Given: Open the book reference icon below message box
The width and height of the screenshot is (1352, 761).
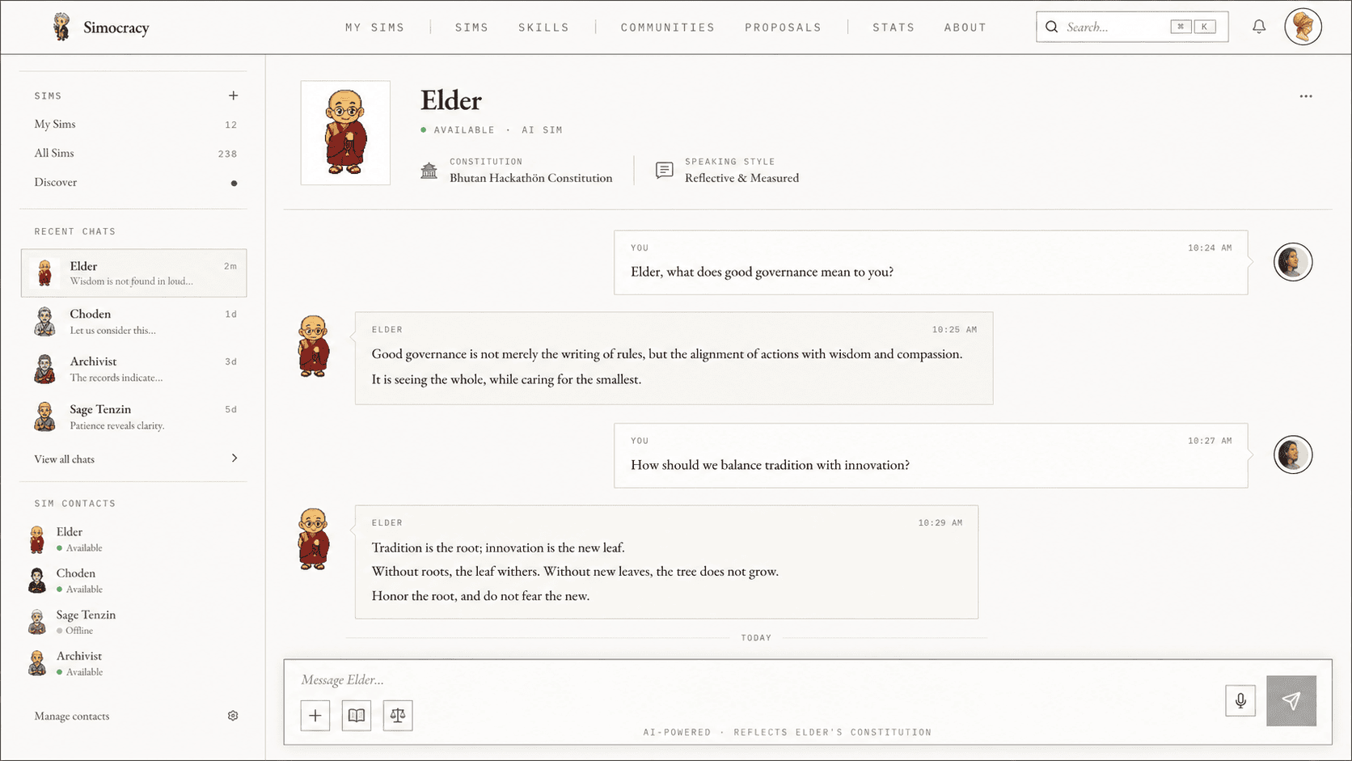Looking at the screenshot, I should pyautogui.click(x=357, y=715).
